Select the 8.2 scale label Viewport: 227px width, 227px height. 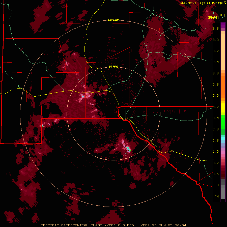click(216, 51)
